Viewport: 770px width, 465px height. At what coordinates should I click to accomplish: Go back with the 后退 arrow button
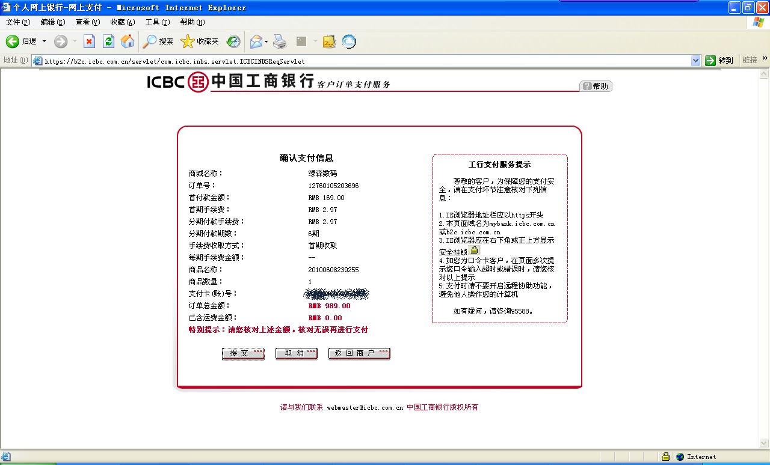coord(21,41)
